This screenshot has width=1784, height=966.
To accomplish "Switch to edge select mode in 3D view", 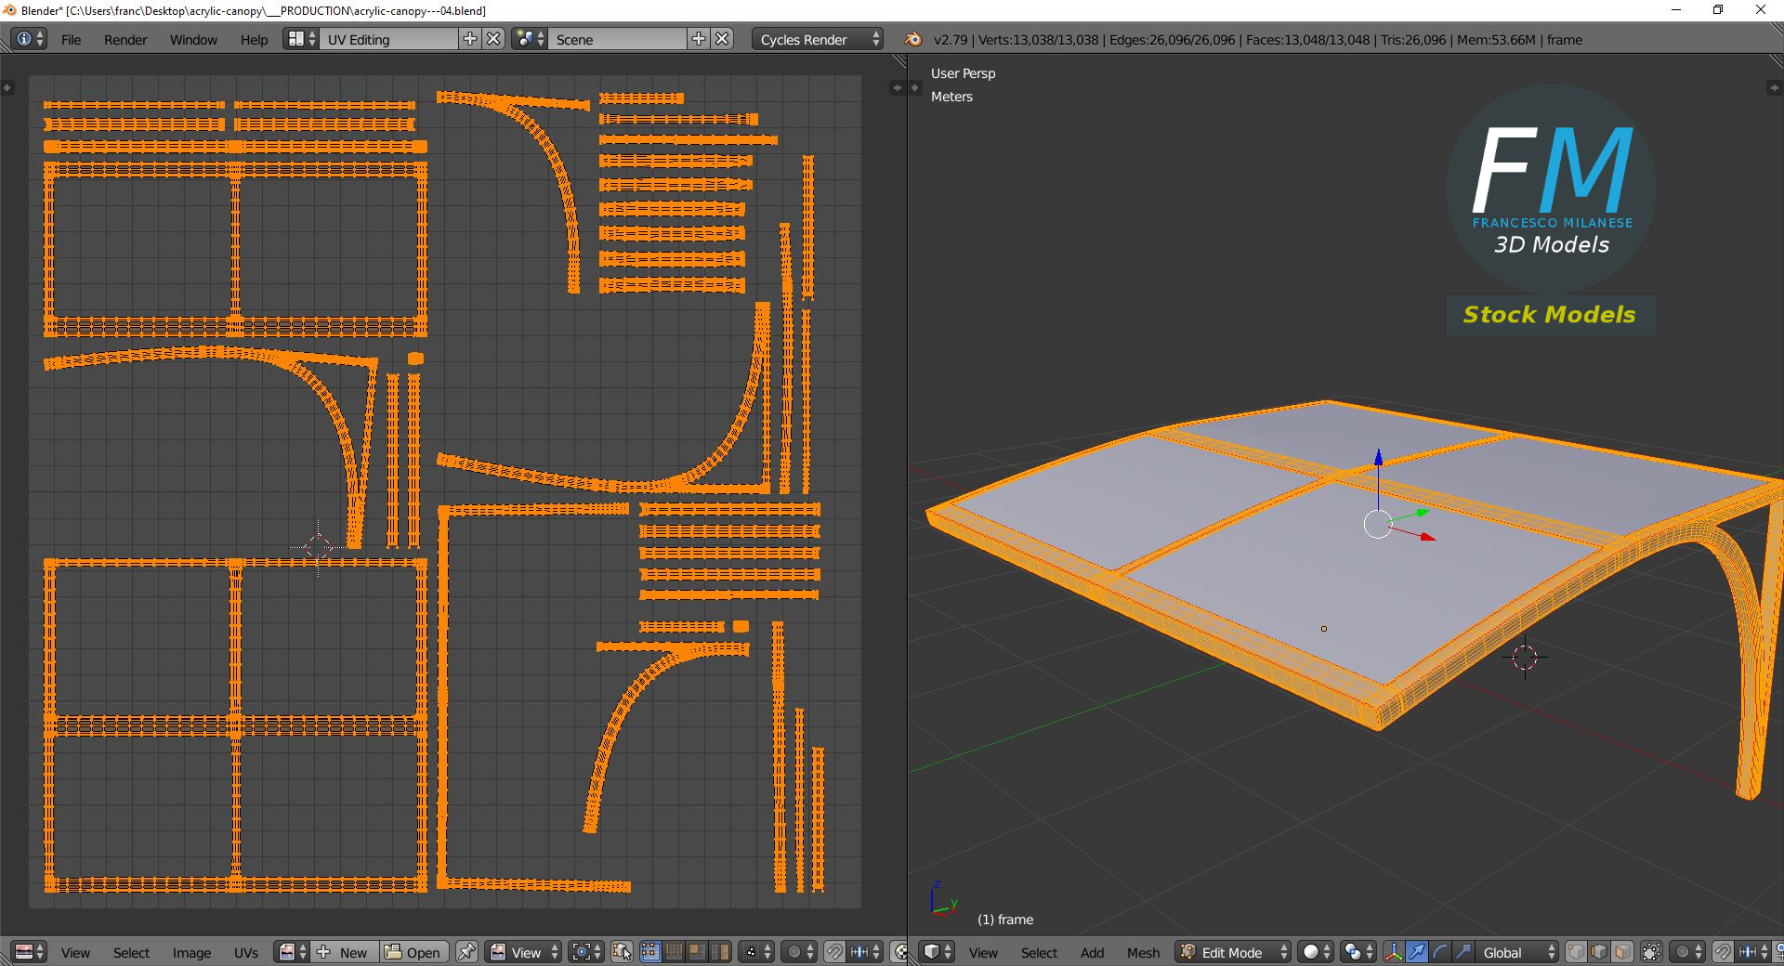I will point(1599,952).
